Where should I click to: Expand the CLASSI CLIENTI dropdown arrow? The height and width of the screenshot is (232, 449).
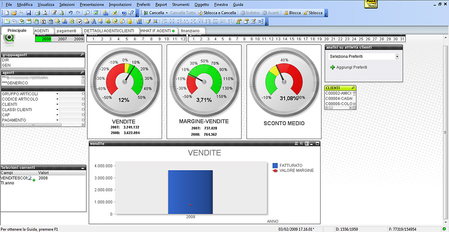tap(57, 109)
